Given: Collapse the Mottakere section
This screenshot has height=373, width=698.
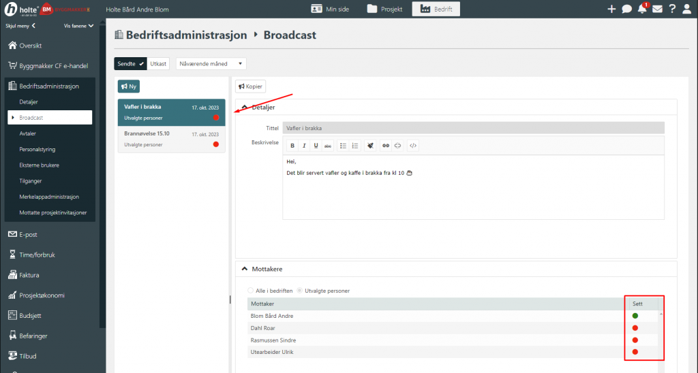Looking at the screenshot, I should [245, 270].
